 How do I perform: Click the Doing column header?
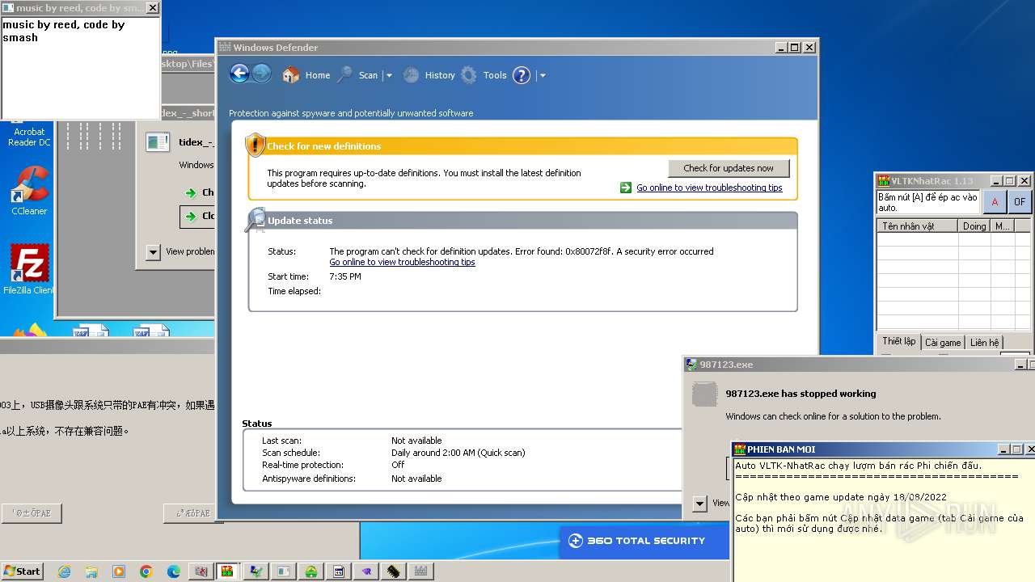pyautogui.click(x=974, y=226)
